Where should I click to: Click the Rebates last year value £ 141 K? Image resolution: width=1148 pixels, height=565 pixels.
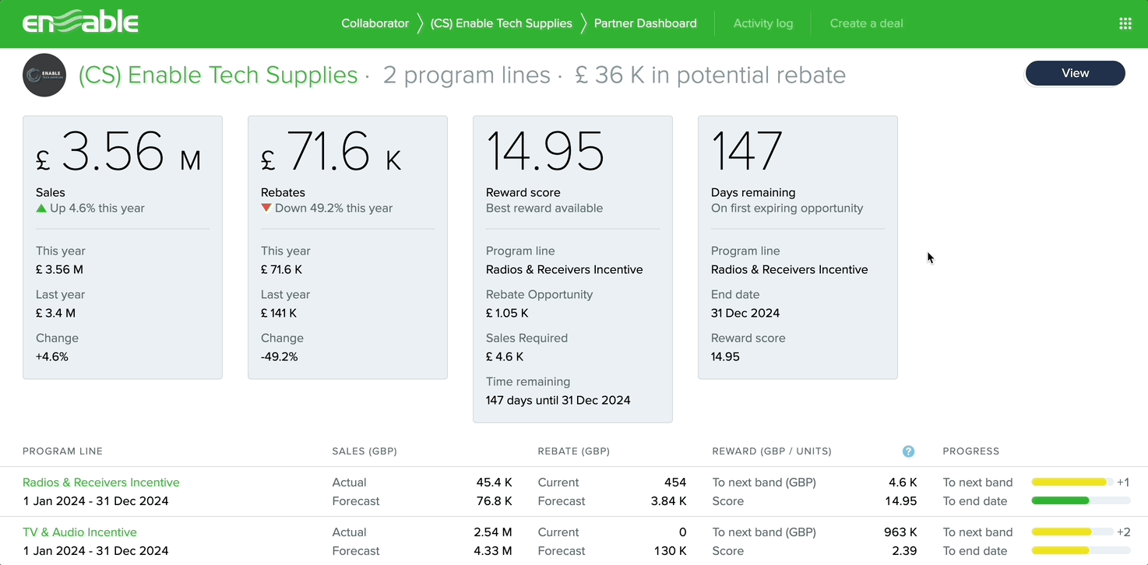pos(279,313)
